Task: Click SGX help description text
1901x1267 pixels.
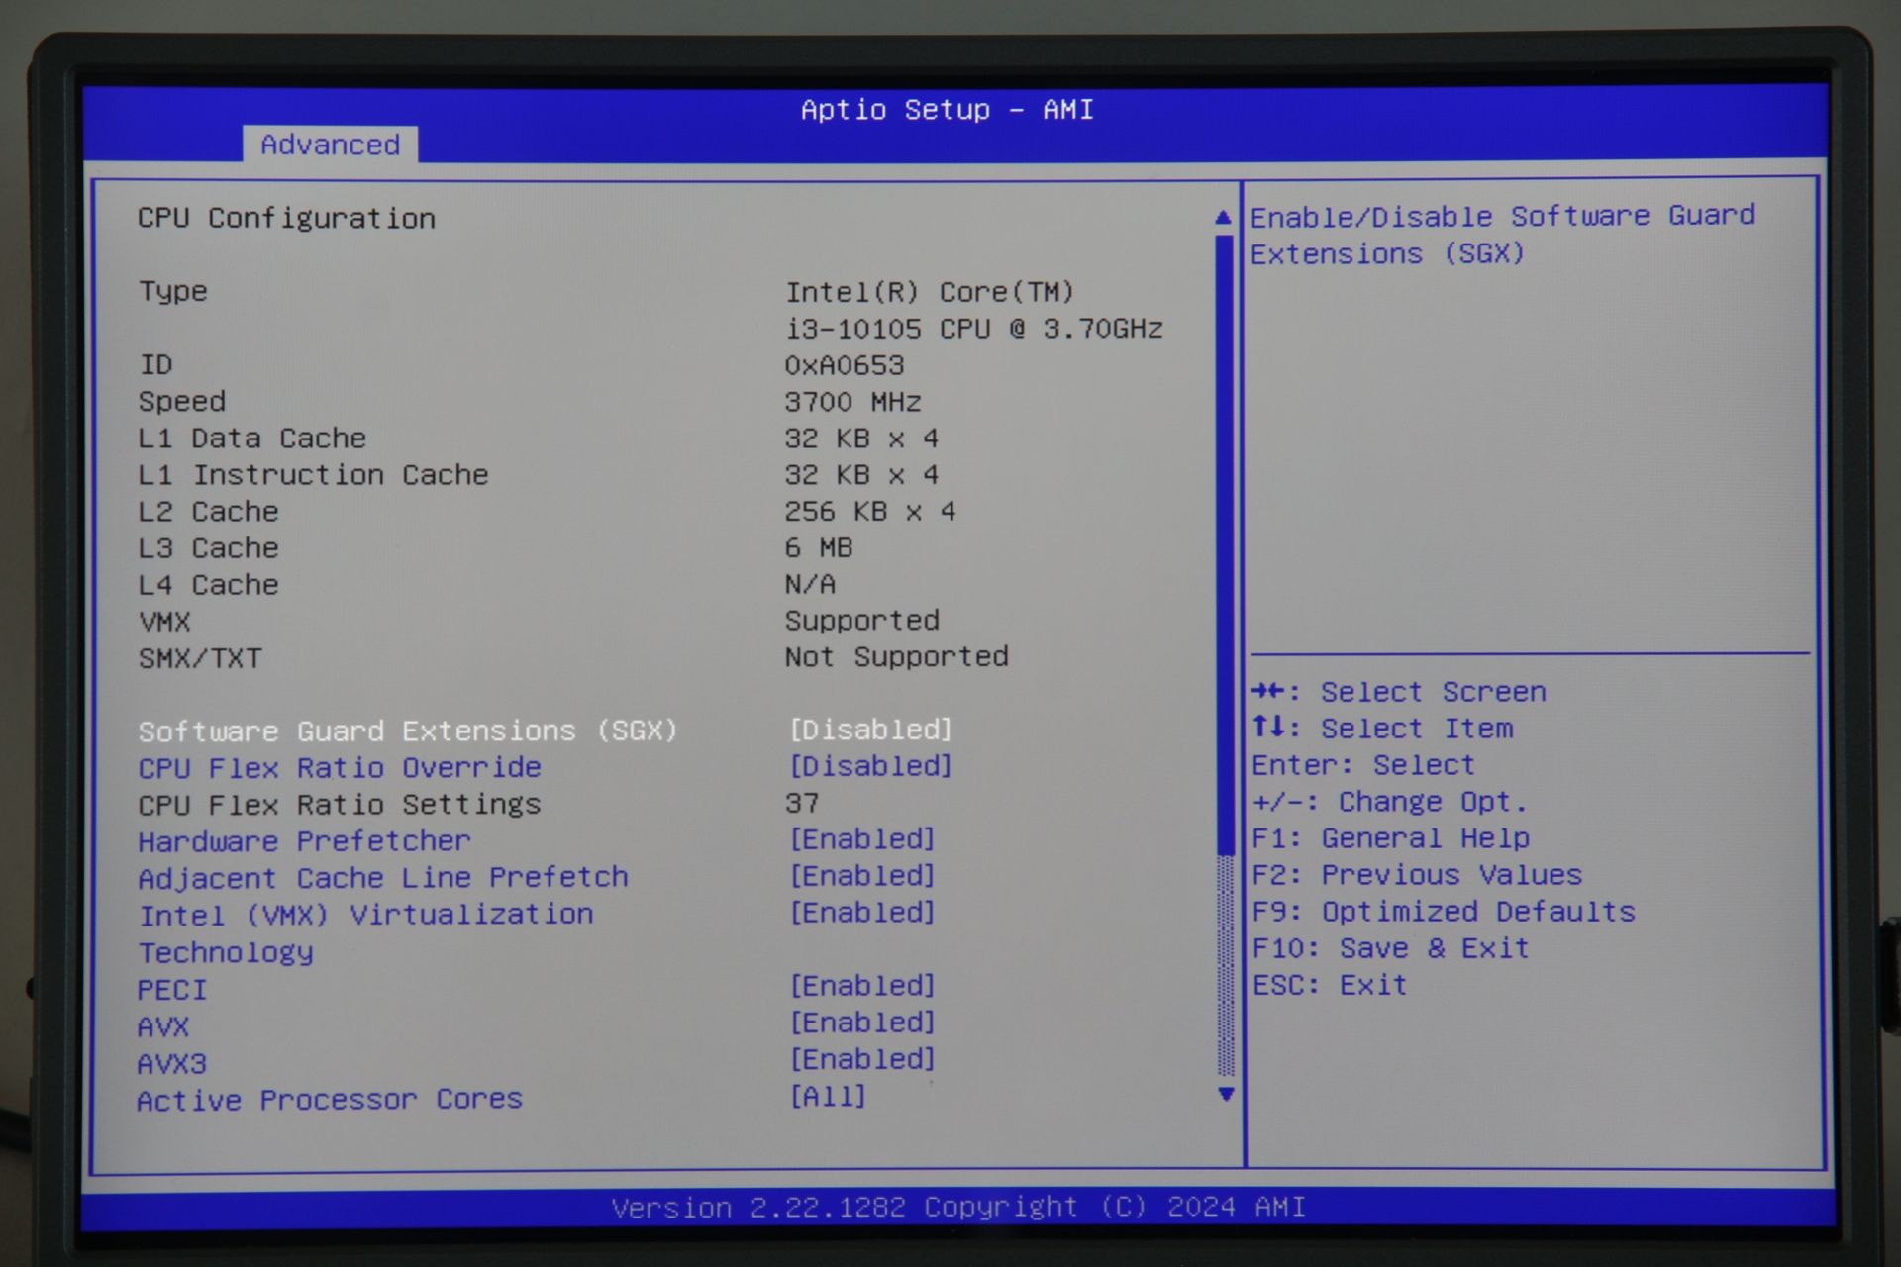Action: point(1503,235)
